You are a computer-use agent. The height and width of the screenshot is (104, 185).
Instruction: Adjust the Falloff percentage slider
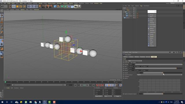(x=163, y=73)
